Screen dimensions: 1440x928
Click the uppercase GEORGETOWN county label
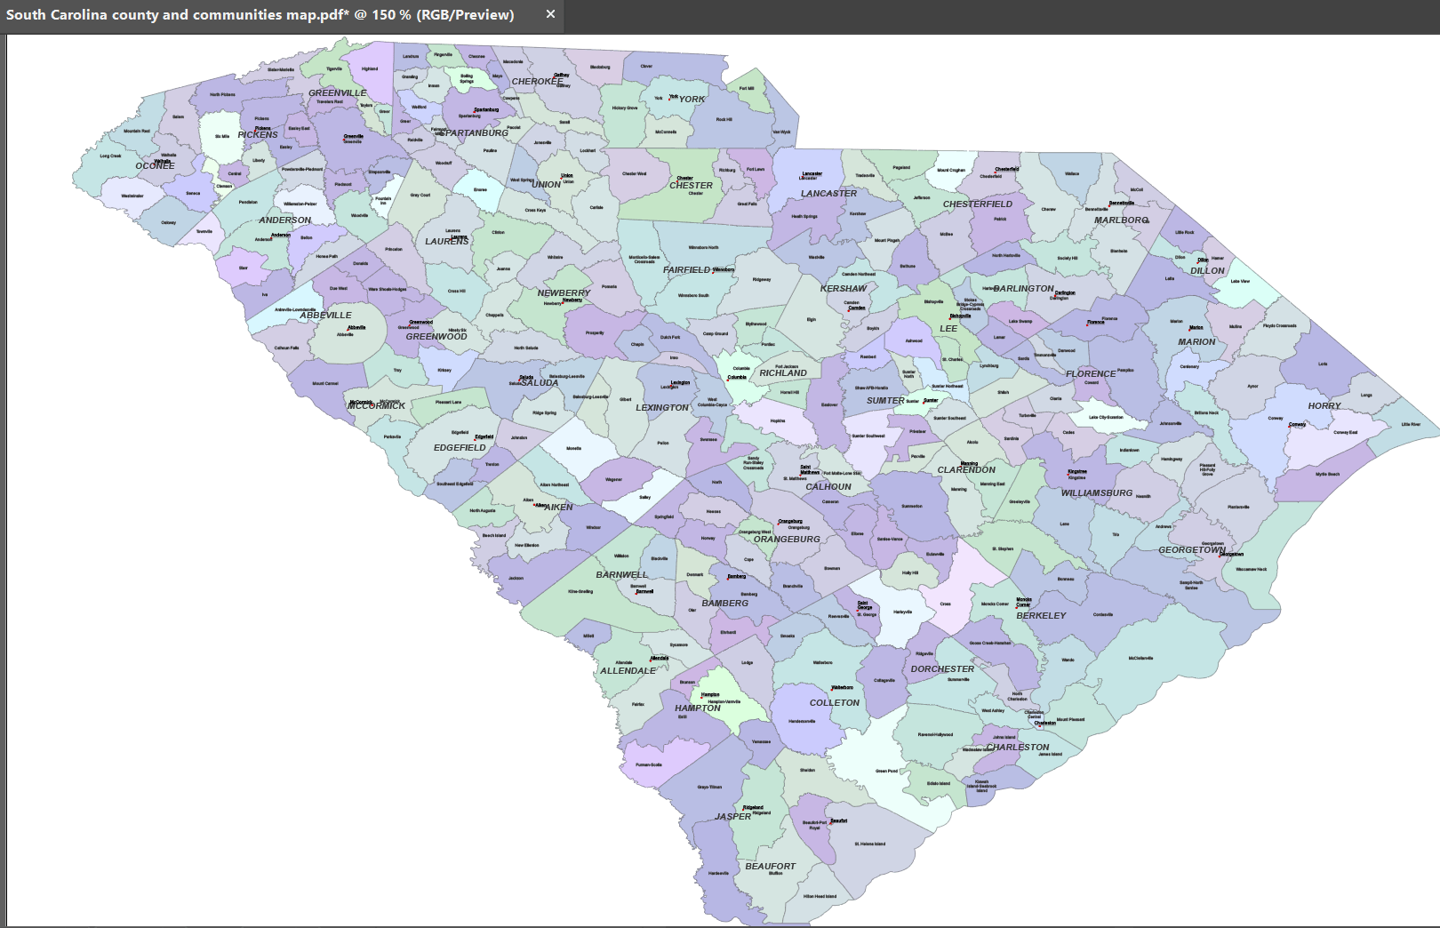tap(1192, 550)
